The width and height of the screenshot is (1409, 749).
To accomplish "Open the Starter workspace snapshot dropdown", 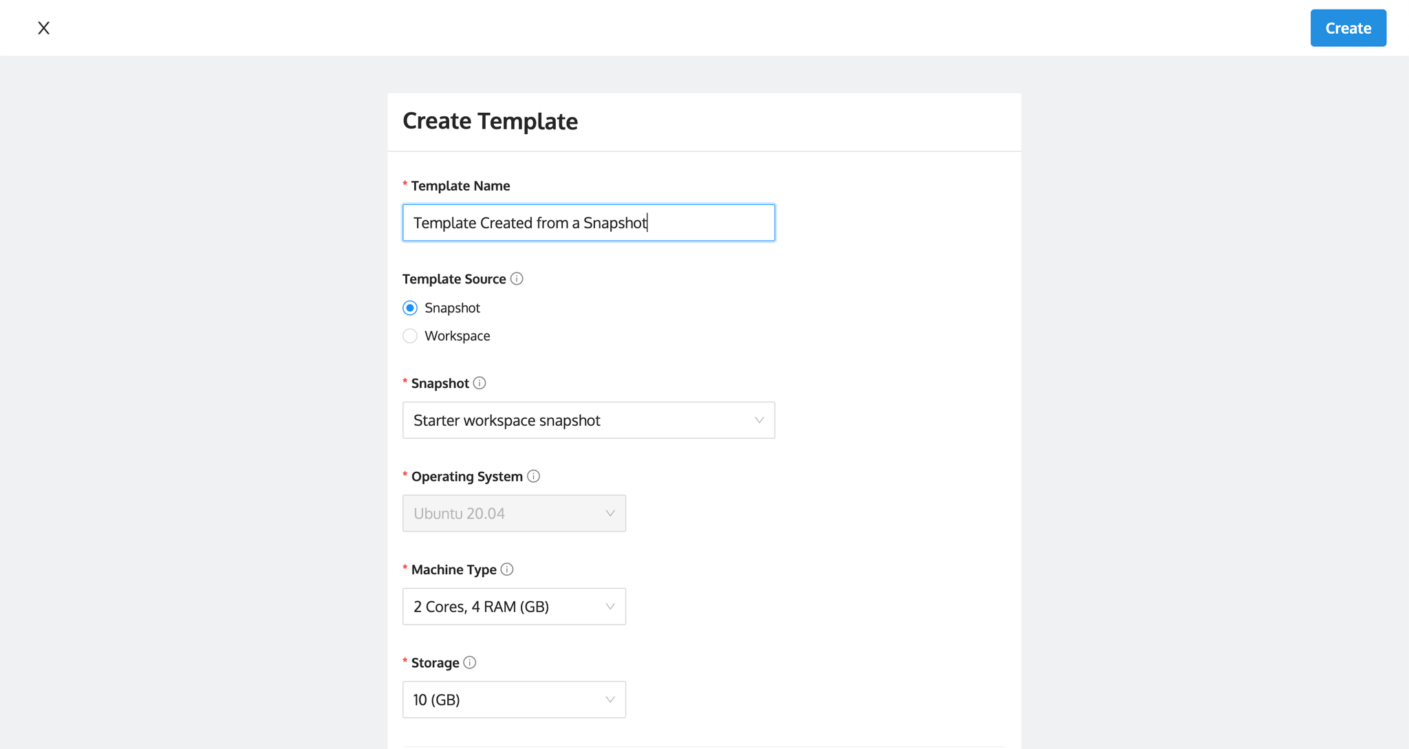I will pos(588,420).
